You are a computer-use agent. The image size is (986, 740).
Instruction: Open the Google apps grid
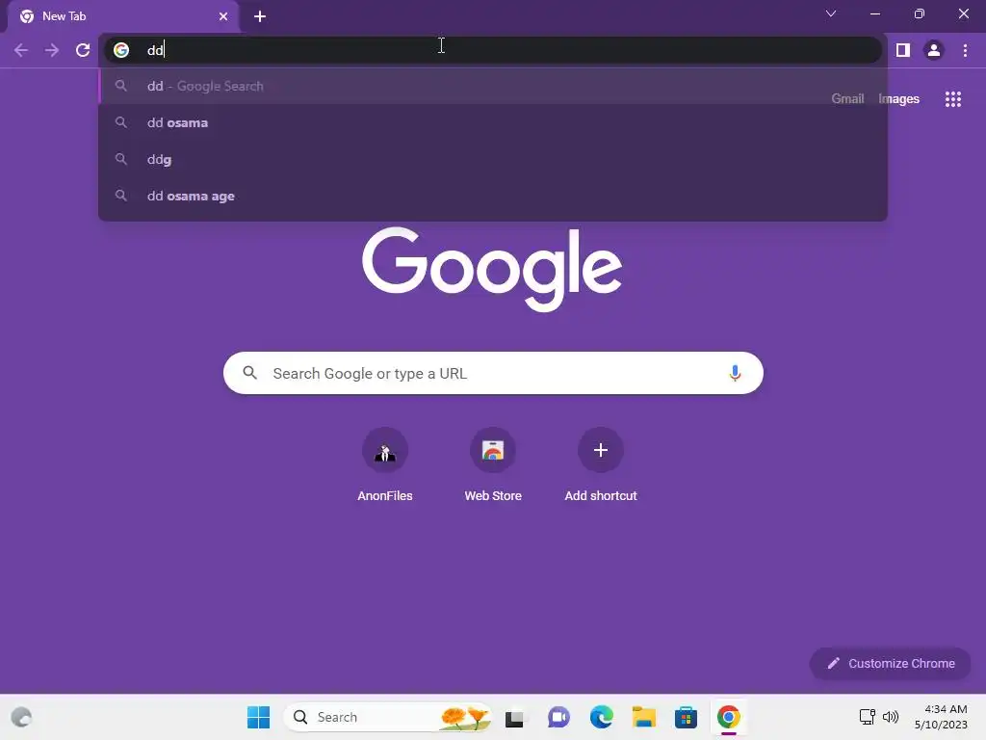click(952, 99)
